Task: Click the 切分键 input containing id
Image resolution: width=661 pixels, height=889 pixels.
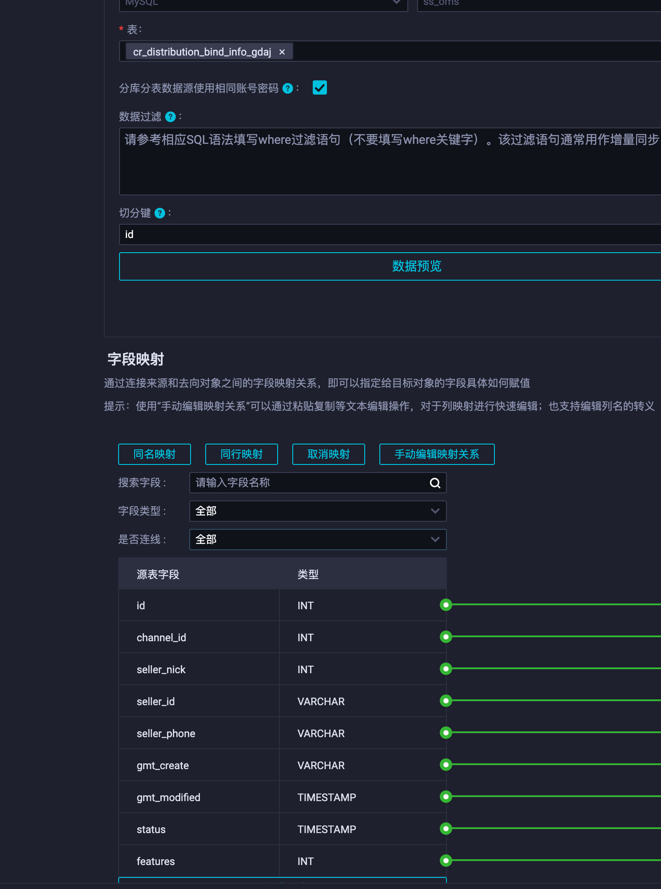Action: (x=390, y=234)
